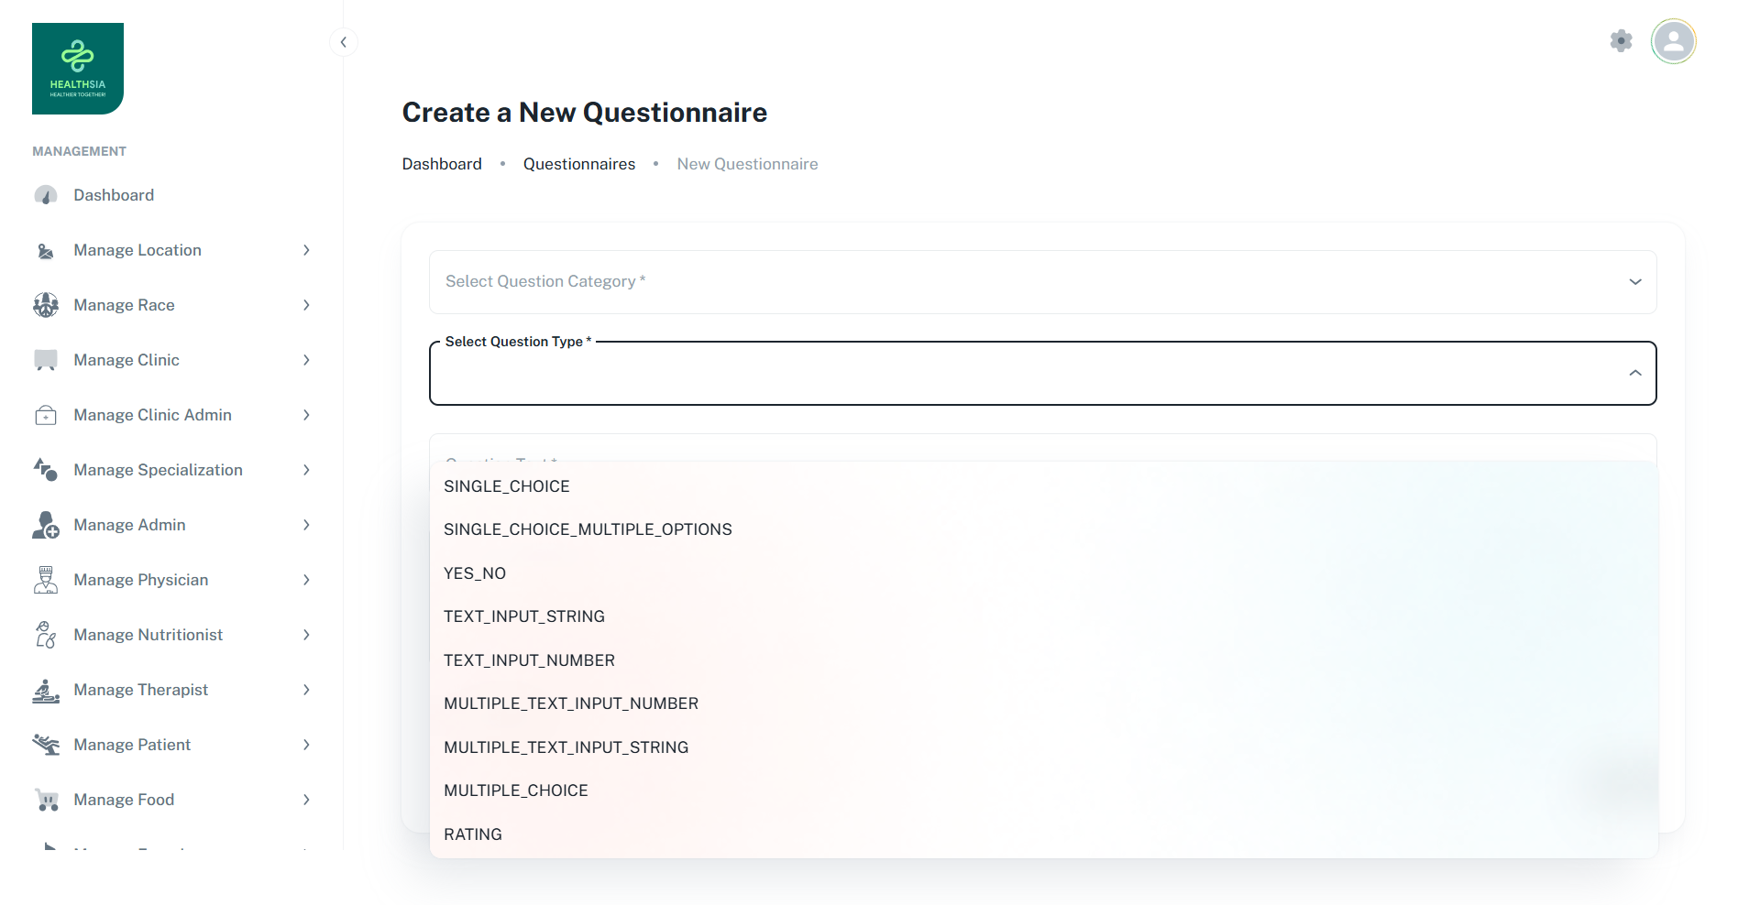Pick RATING from the list
Viewport: 1760px width, 905px height.
473,834
